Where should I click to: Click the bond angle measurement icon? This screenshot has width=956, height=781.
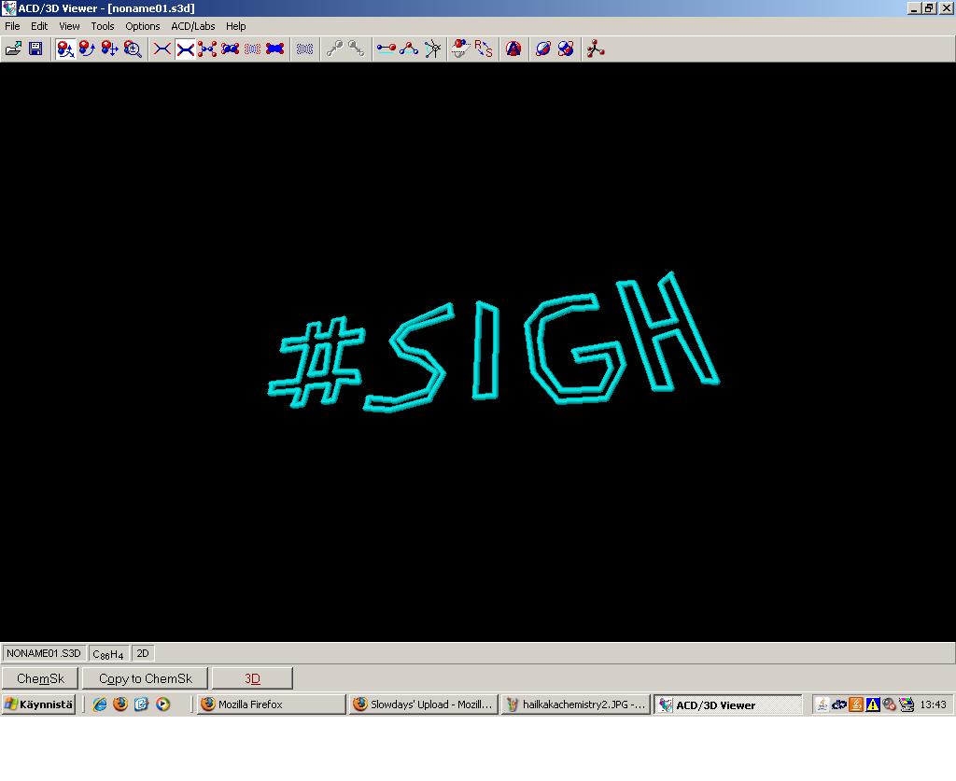[x=409, y=49]
